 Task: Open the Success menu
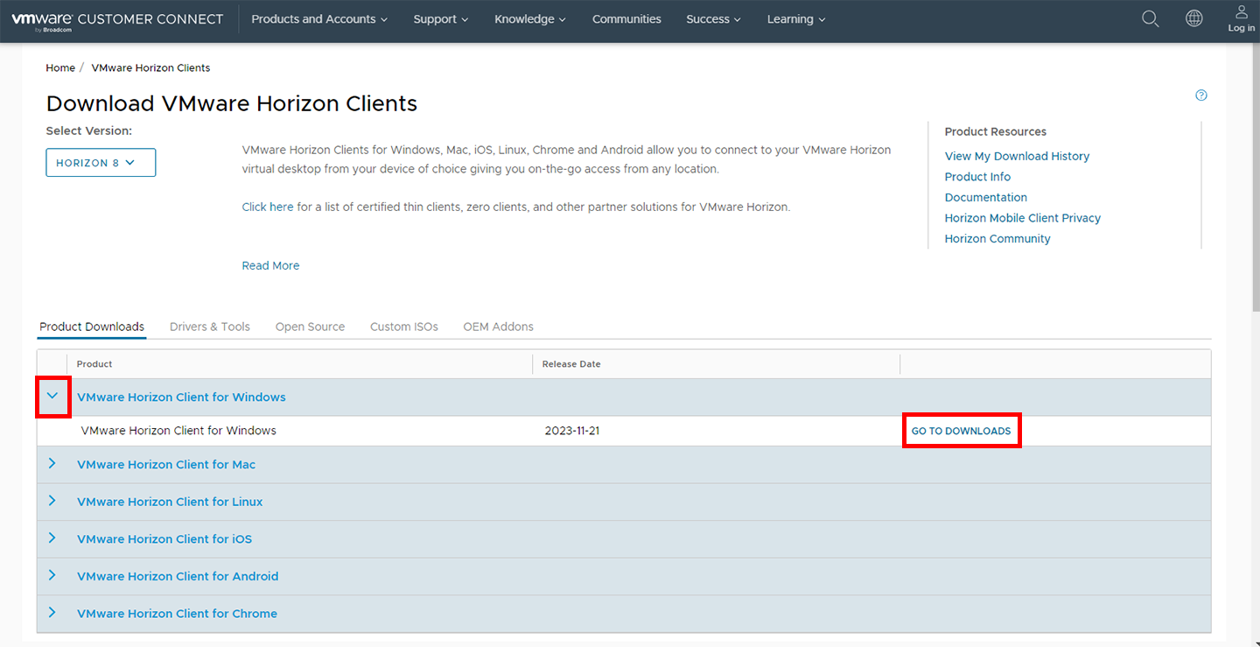point(714,19)
